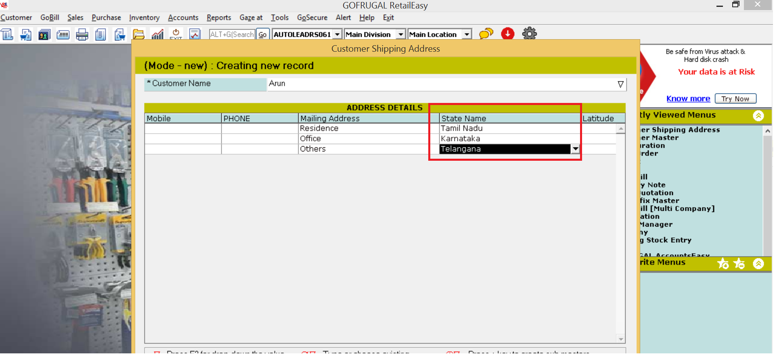This screenshot has height=357, width=775.
Task: Open the Accounts menu
Action: click(183, 18)
